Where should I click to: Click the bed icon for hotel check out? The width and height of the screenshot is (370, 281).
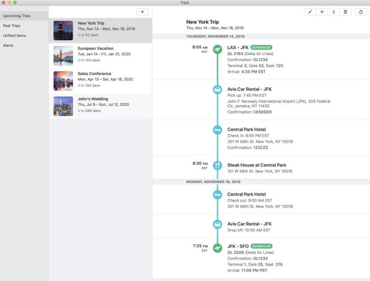tap(217, 194)
